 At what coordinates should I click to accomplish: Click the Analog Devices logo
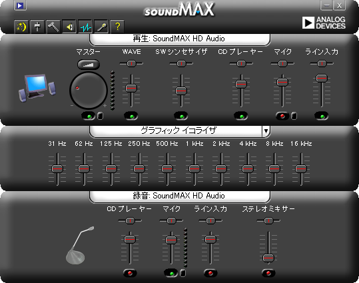[324, 23]
